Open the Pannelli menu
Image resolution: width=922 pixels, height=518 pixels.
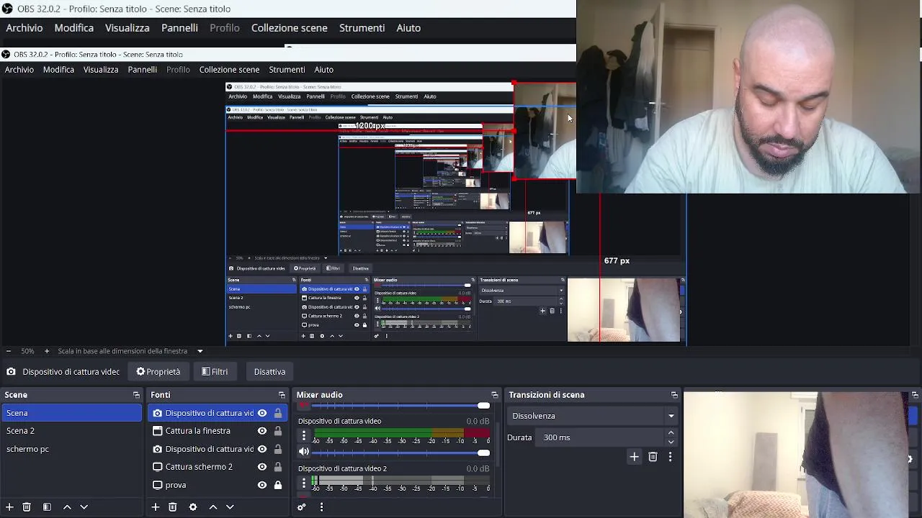[179, 28]
